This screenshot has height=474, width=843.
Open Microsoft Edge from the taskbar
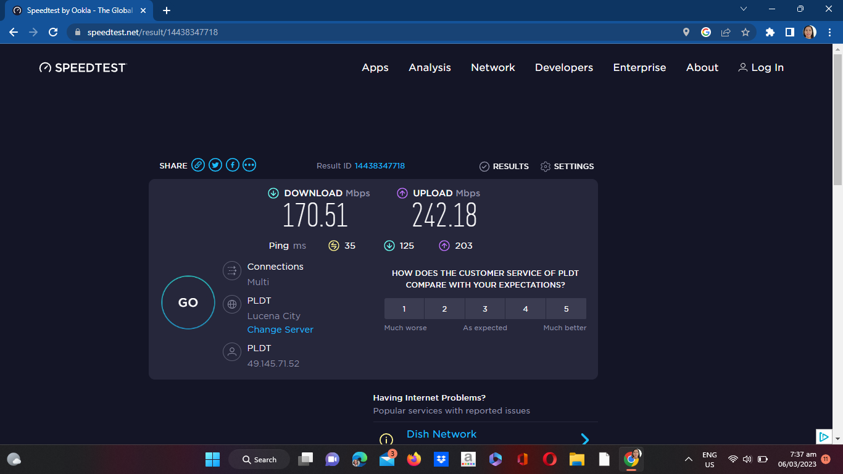tap(360, 459)
